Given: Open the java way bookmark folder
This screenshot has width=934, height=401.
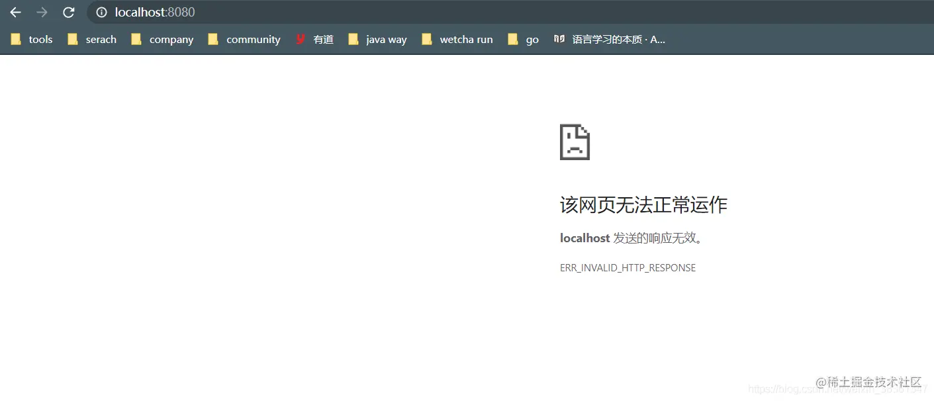Looking at the screenshot, I should pyautogui.click(x=386, y=39).
